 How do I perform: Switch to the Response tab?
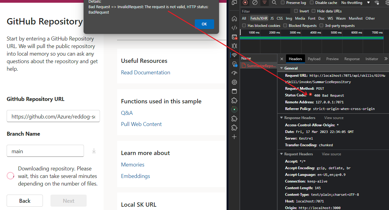(352, 59)
